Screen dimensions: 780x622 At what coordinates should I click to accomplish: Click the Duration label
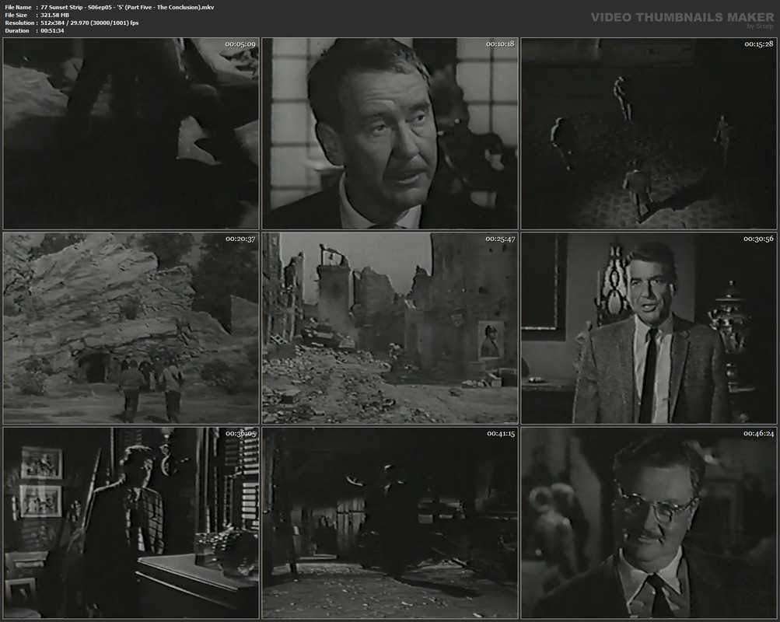click(17, 31)
